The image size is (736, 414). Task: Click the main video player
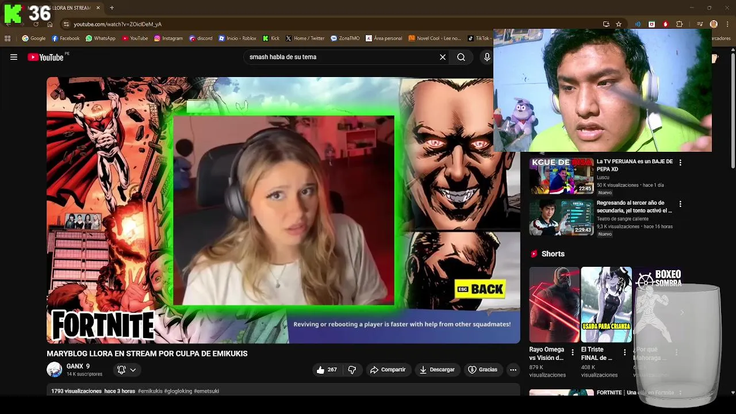click(283, 210)
